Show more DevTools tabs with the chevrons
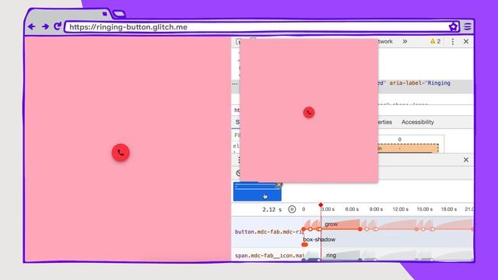The height and width of the screenshot is (280, 498). click(405, 41)
